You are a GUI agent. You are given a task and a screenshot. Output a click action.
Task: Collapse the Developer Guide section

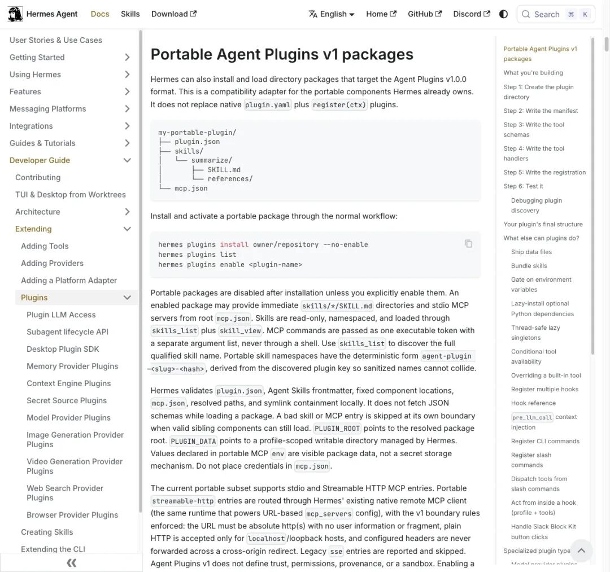[127, 160]
